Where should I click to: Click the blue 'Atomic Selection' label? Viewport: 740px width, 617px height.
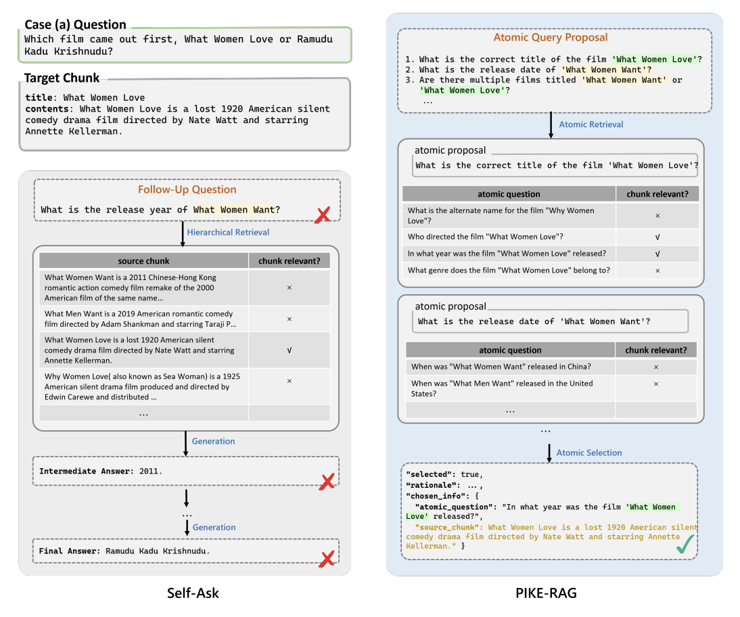tap(589, 453)
